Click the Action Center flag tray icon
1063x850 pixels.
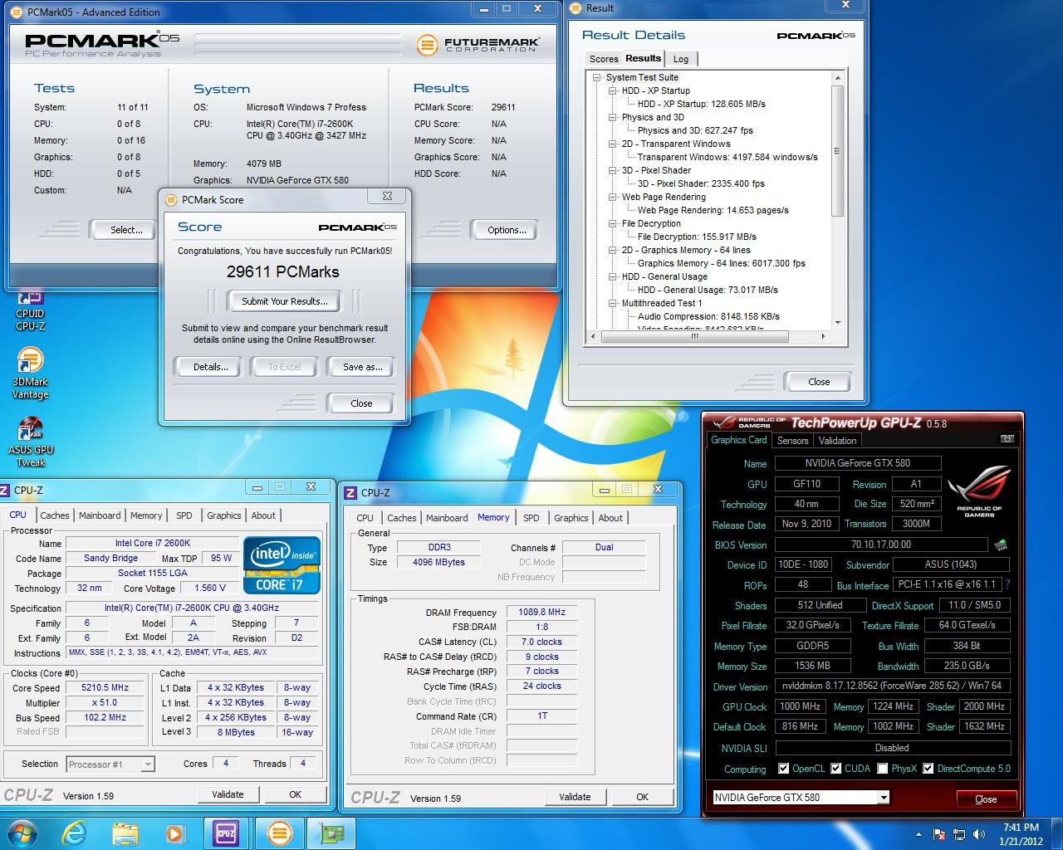[x=940, y=834]
